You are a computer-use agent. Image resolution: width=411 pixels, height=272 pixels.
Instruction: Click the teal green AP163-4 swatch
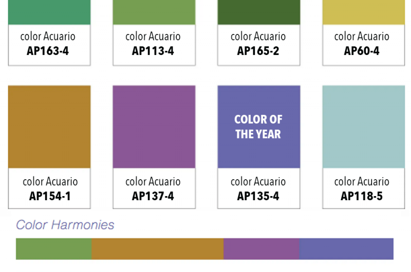pyautogui.click(x=49, y=12)
